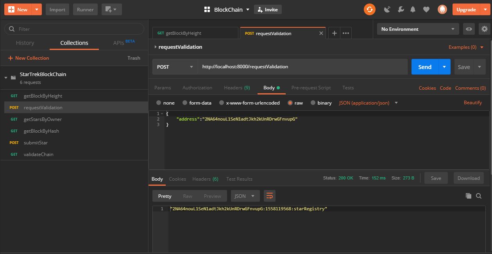Expand the requestValidation title arrow
Viewport: 492px width, 254px height.
(x=155, y=47)
